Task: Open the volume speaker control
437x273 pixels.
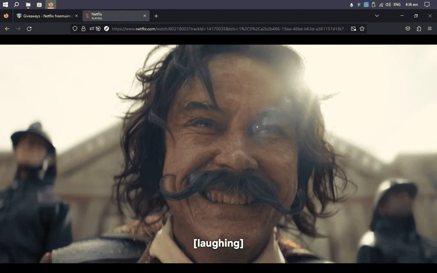Action: pyautogui.click(x=388, y=4)
